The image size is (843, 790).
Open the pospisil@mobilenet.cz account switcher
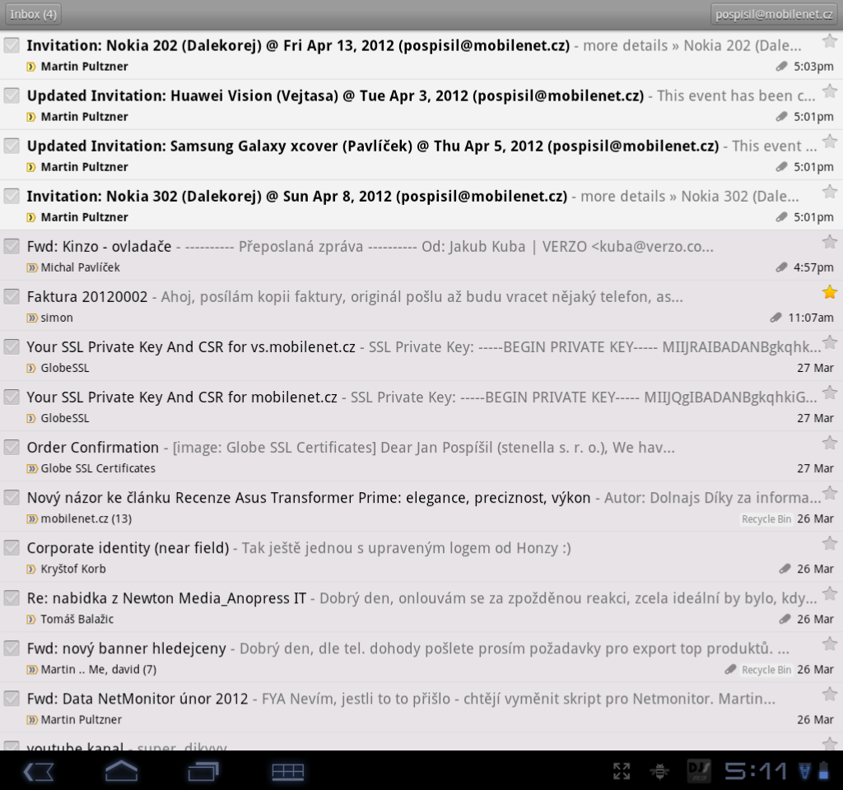pyautogui.click(x=774, y=14)
